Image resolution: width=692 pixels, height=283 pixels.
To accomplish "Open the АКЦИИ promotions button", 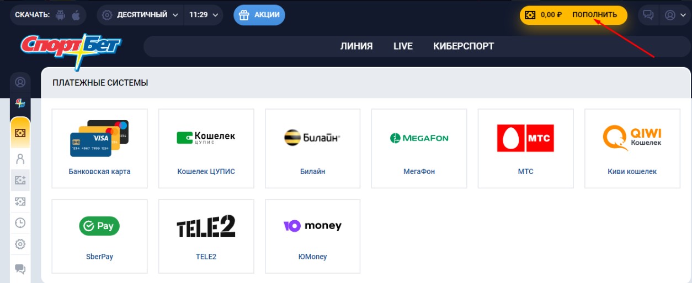I will click(x=259, y=15).
